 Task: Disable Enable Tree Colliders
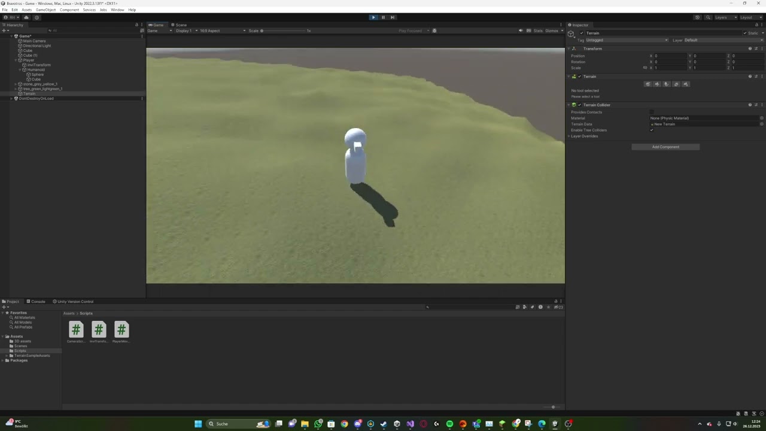pyautogui.click(x=652, y=130)
